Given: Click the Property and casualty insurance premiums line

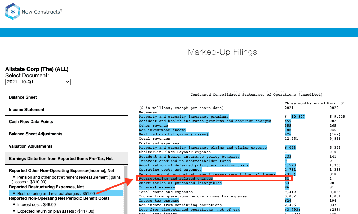Looking at the screenshot, I should [x=183, y=117].
